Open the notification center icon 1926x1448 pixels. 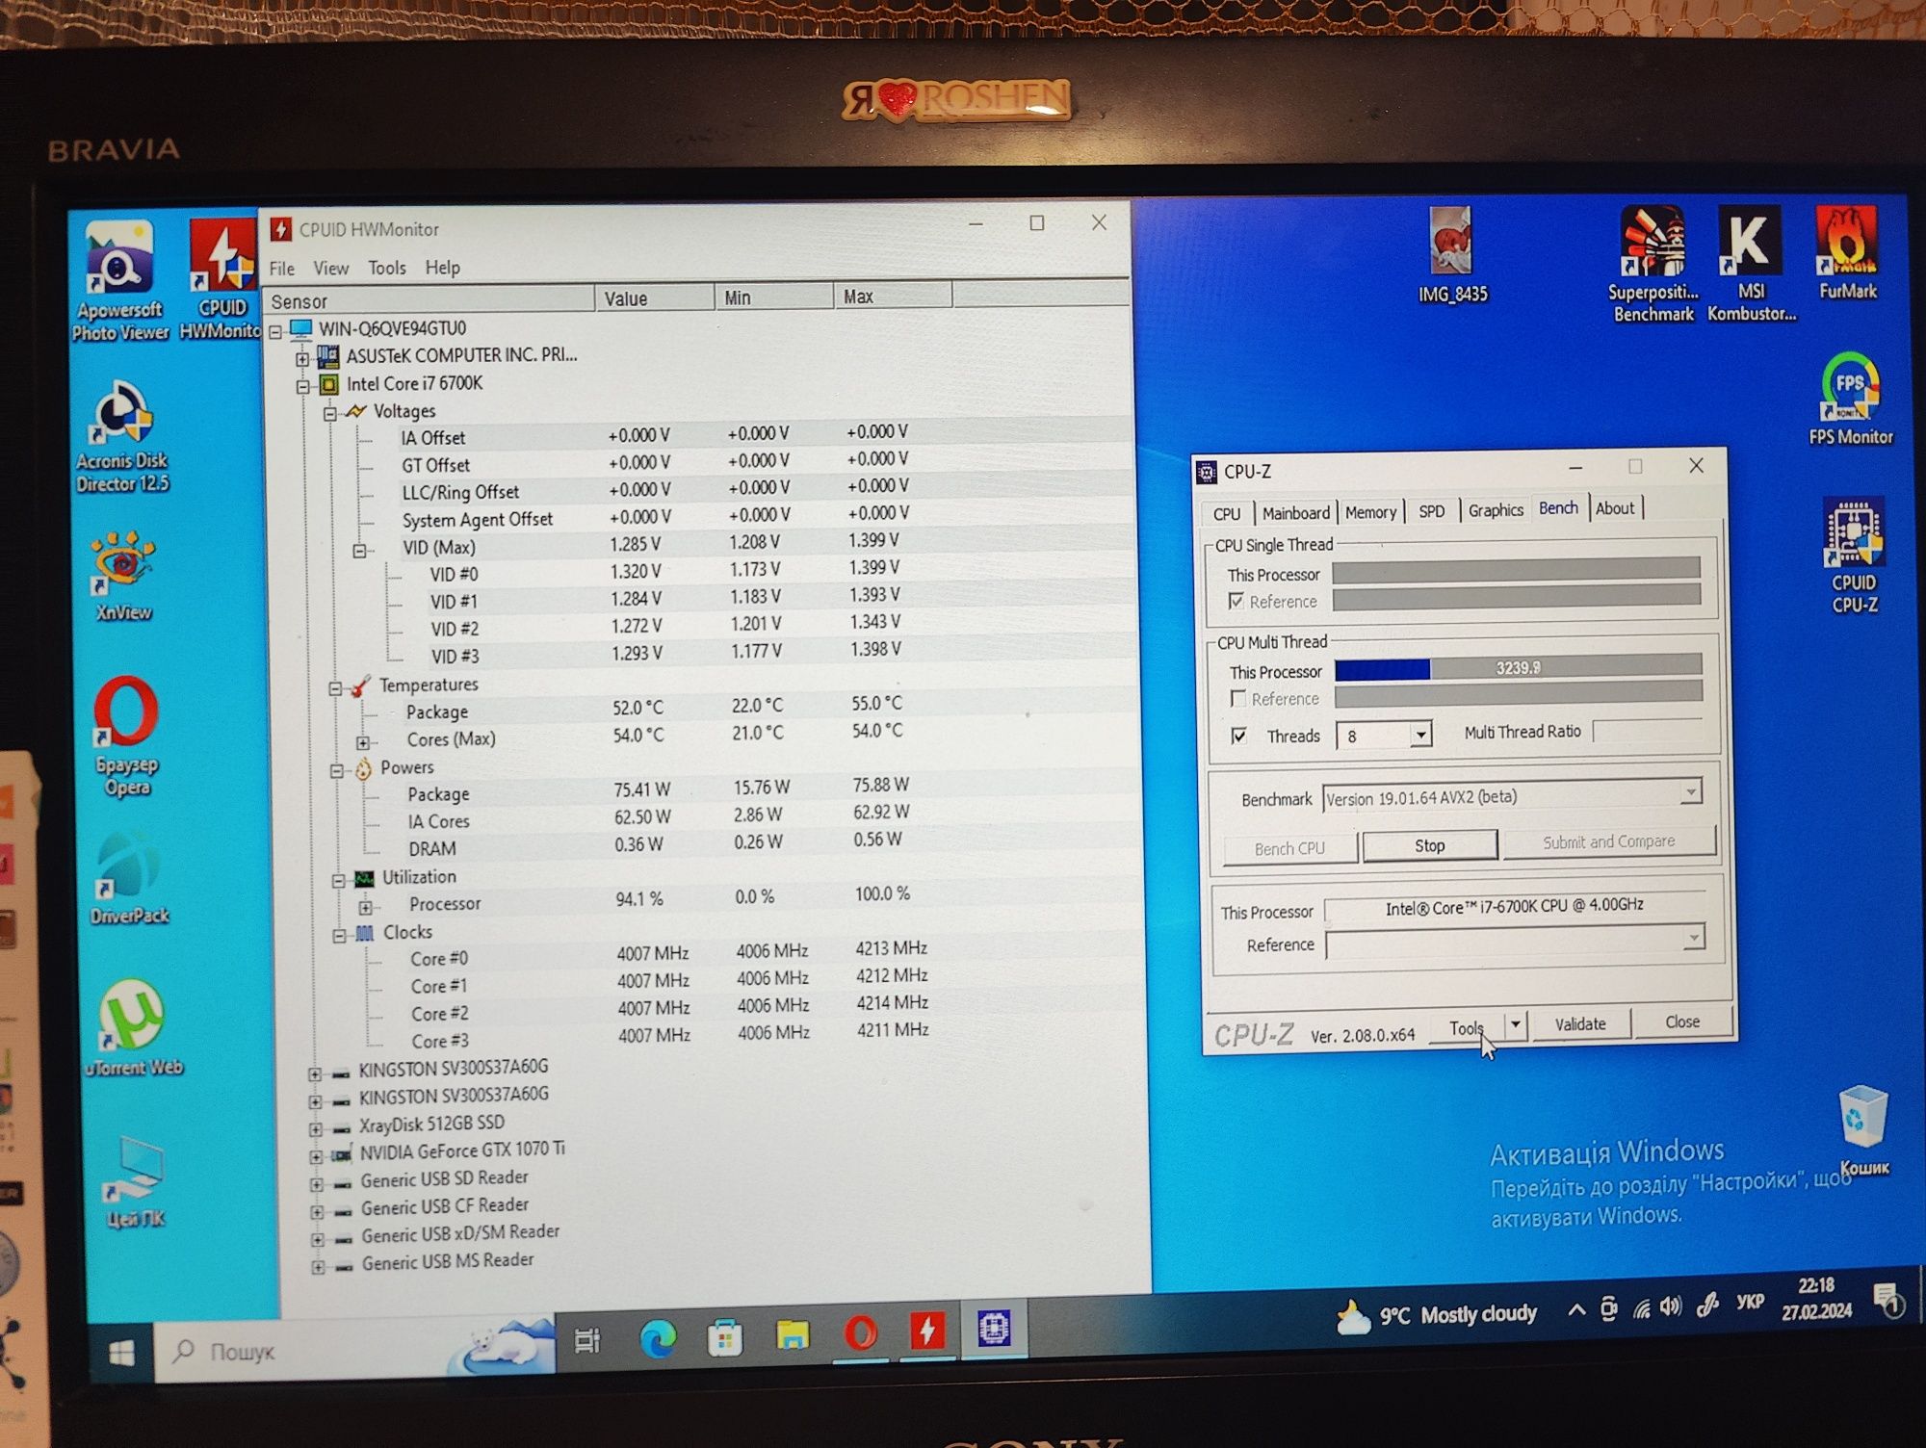tap(1888, 1301)
